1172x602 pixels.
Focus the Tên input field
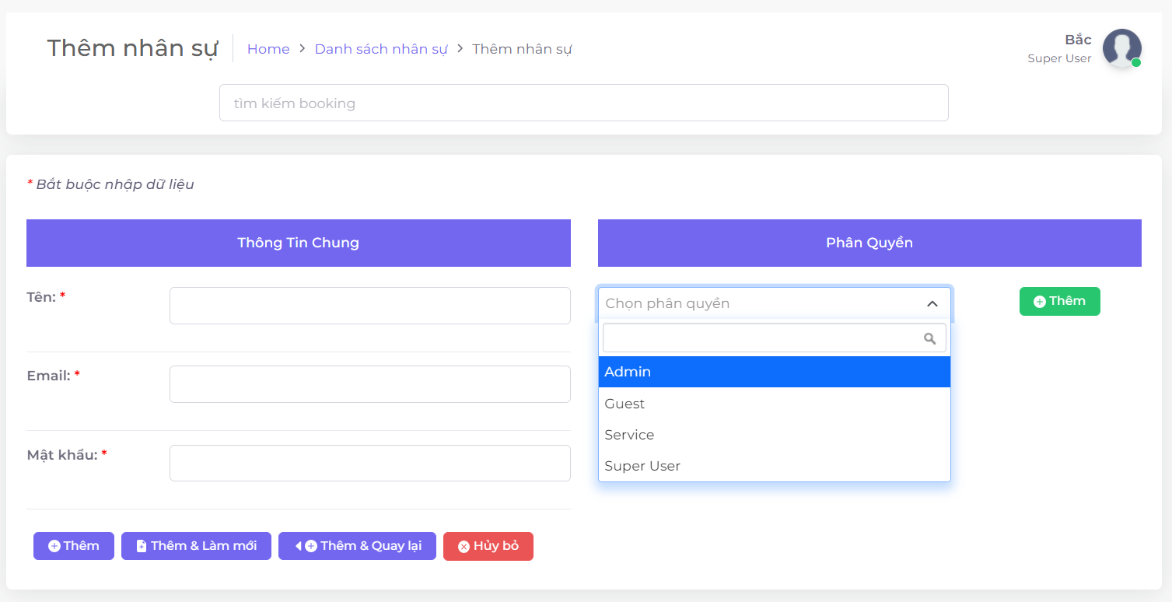pyautogui.click(x=369, y=306)
